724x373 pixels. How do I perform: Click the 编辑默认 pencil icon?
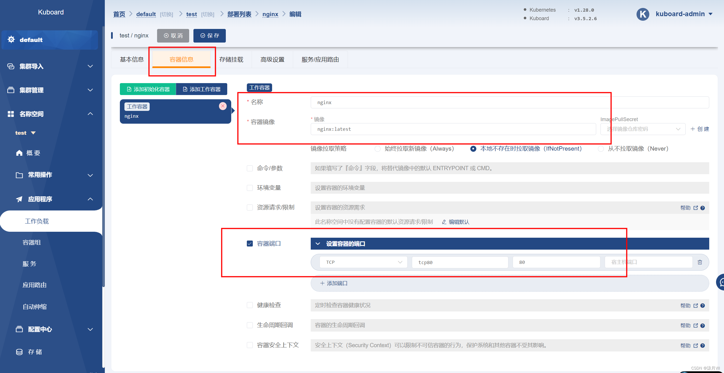pyautogui.click(x=444, y=222)
